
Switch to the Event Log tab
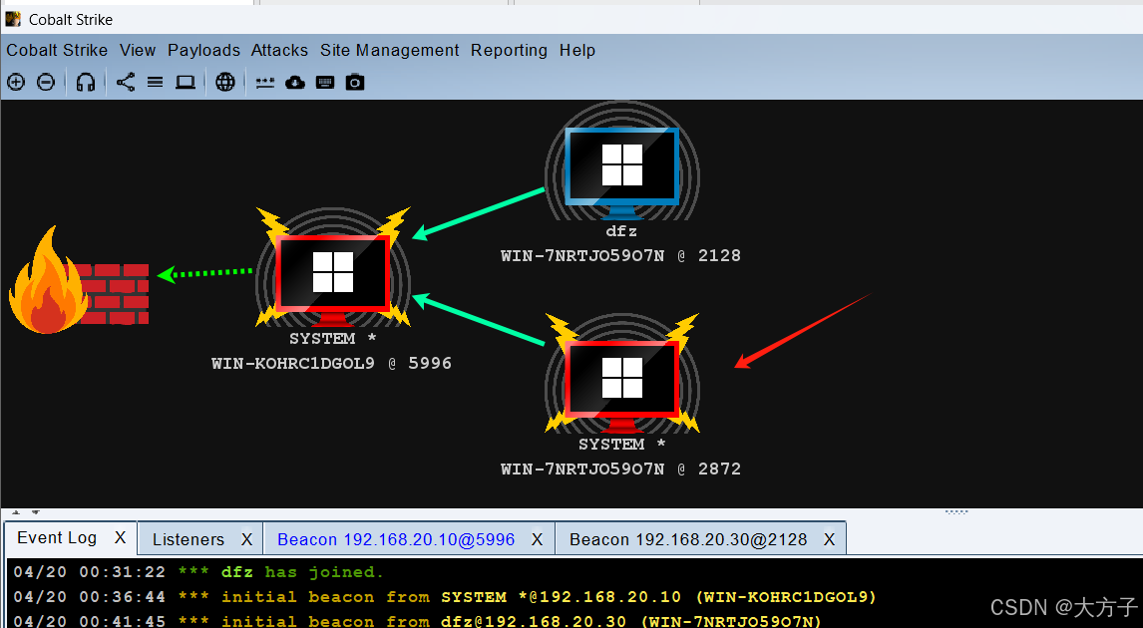(x=57, y=538)
